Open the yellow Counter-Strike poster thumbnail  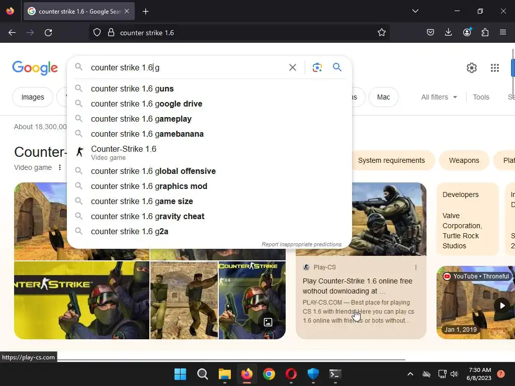81,300
